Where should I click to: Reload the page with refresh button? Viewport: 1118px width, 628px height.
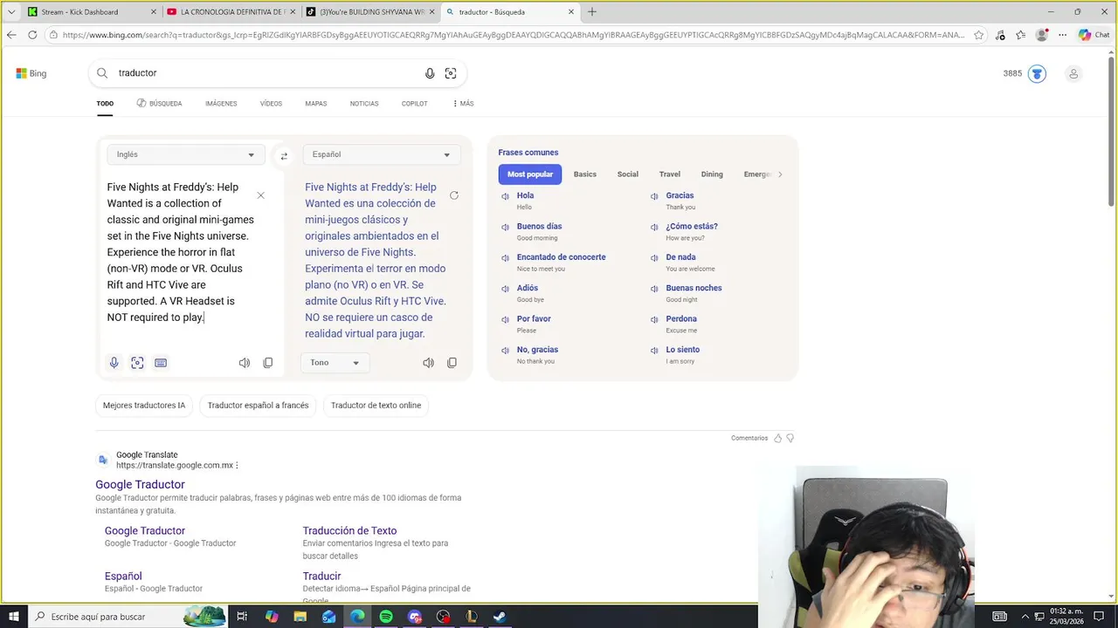click(x=32, y=35)
